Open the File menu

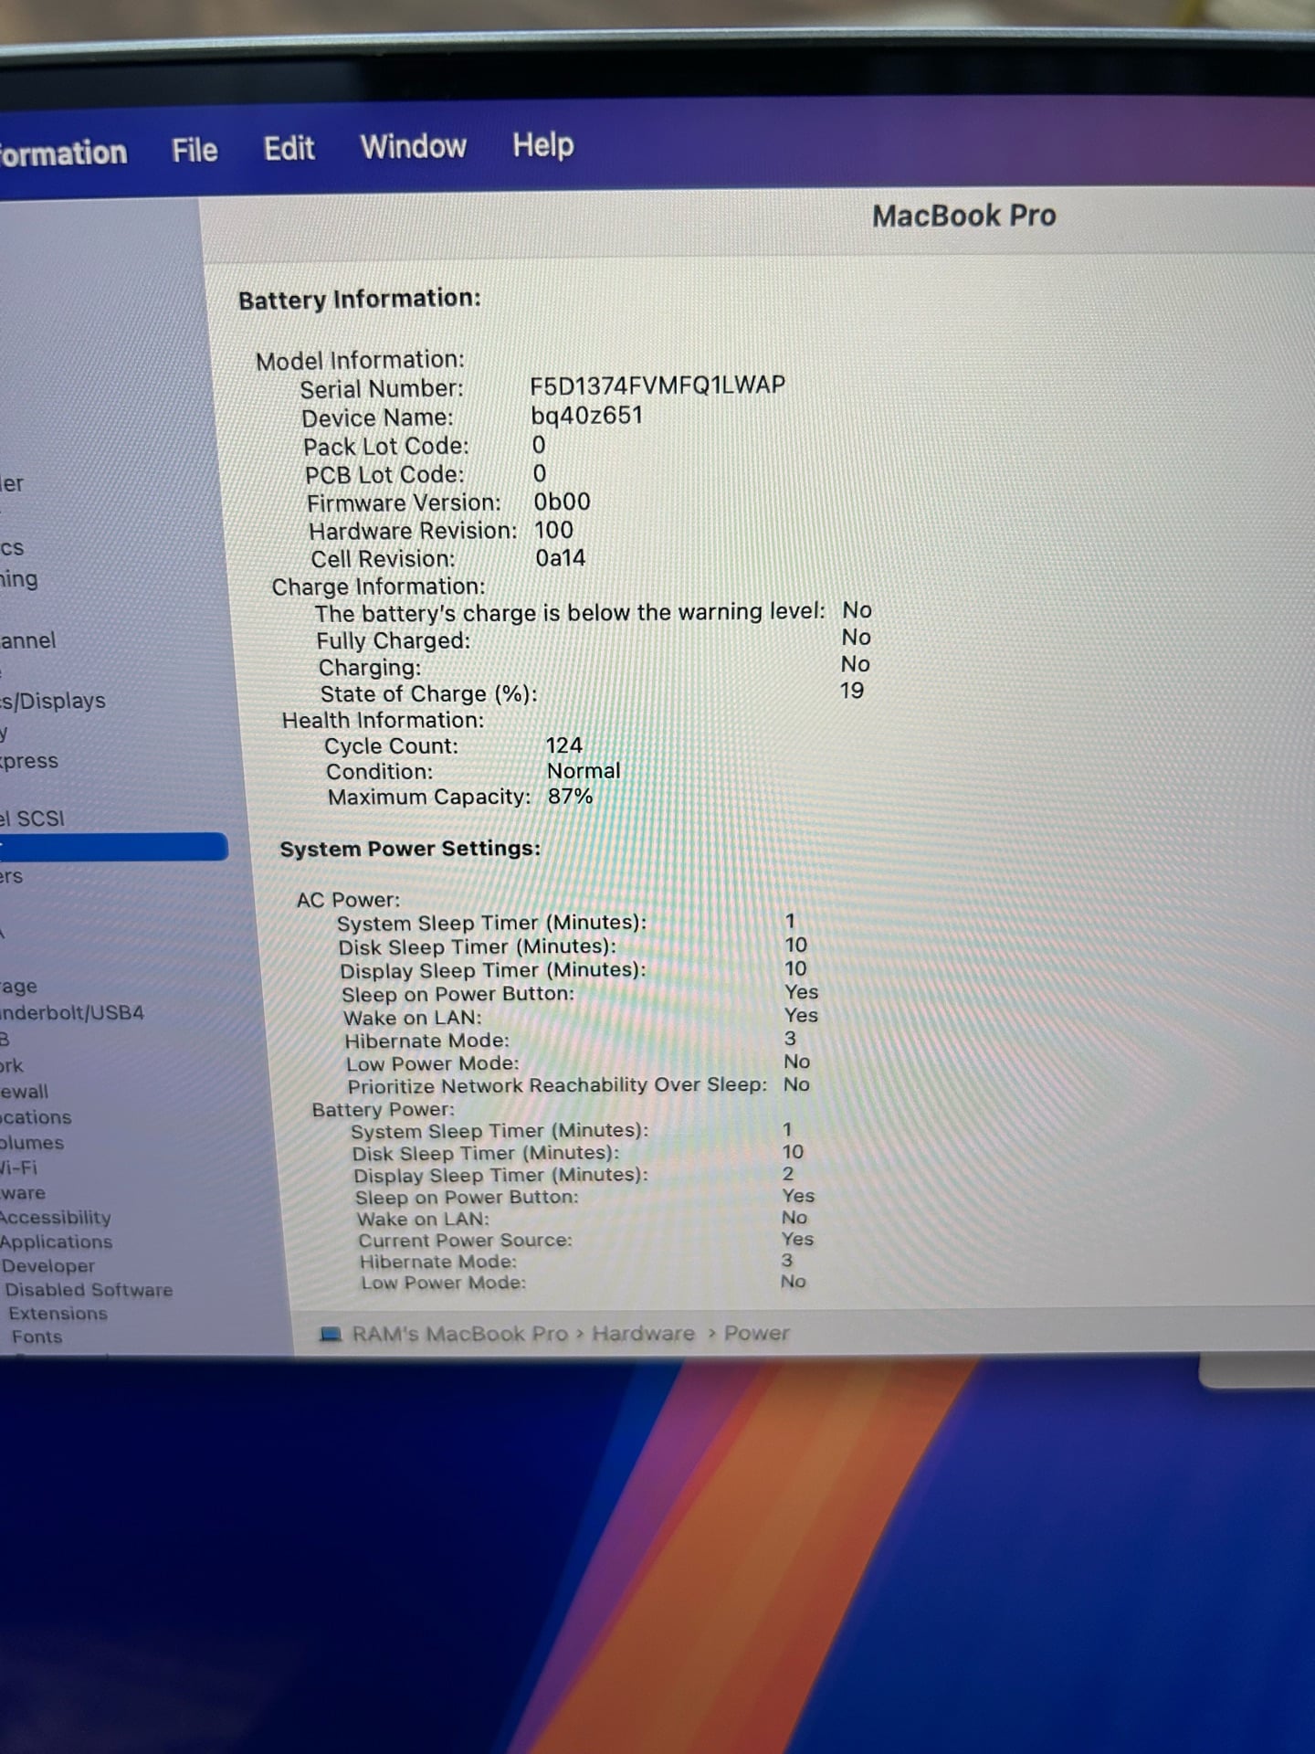195,151
